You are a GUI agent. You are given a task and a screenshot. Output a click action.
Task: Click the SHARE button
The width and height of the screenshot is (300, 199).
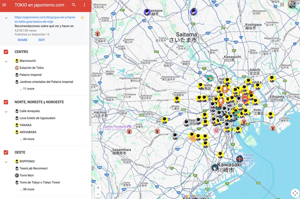tap(22, 40)
